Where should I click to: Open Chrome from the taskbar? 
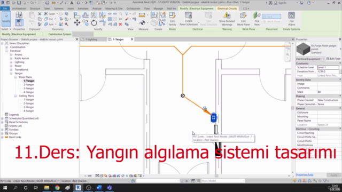pyautogui.click(x=57, y=188)
